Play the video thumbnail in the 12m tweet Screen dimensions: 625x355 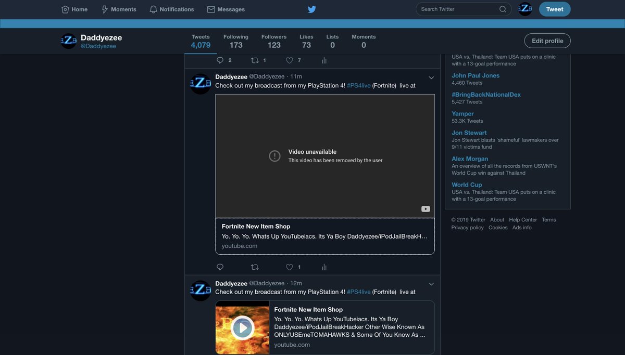tap(242, 327)
